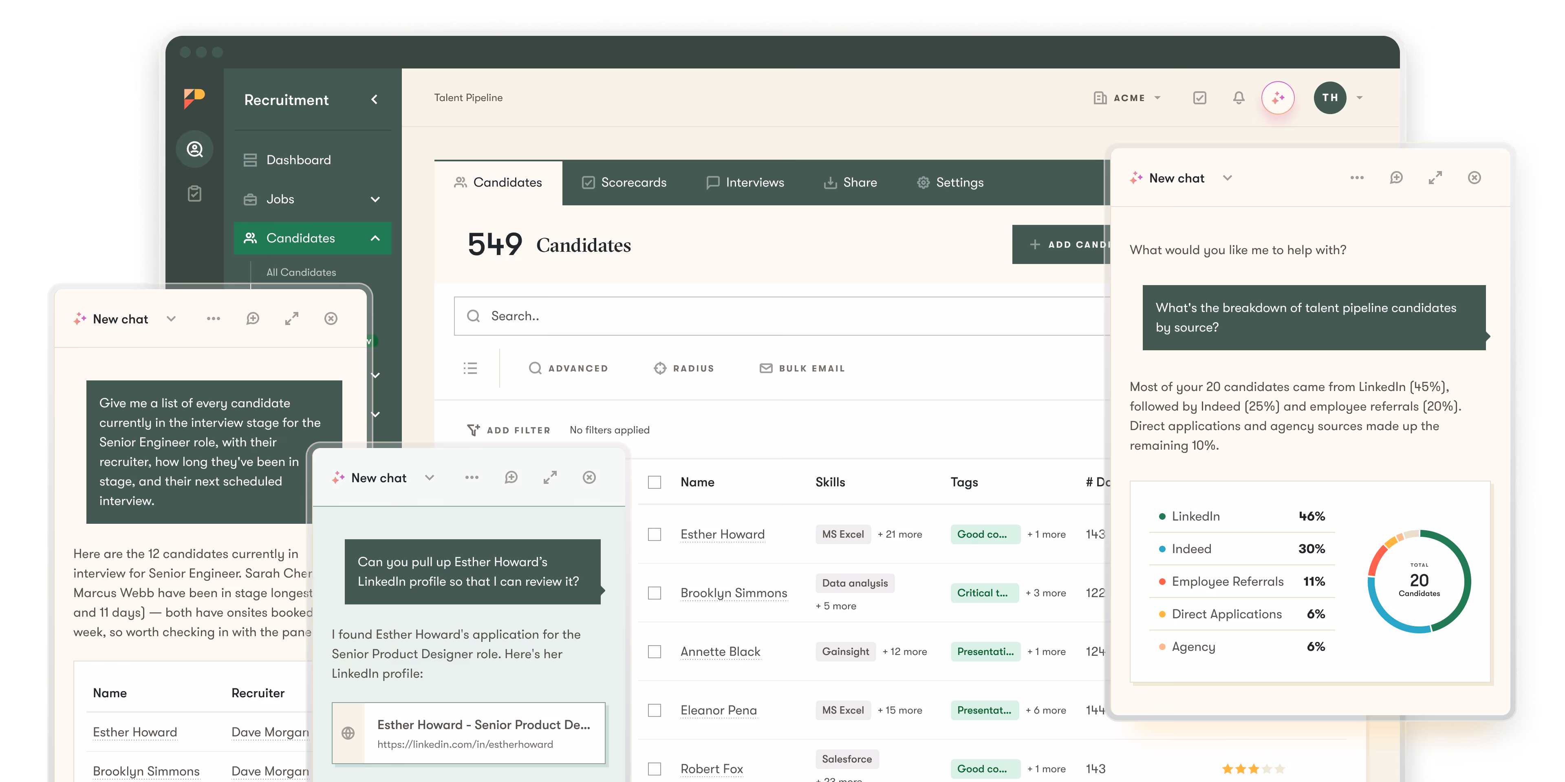Start new conversation in middle chat panel
The image size is (1565, 782).
pyautogui.click(x=511, y=478)
